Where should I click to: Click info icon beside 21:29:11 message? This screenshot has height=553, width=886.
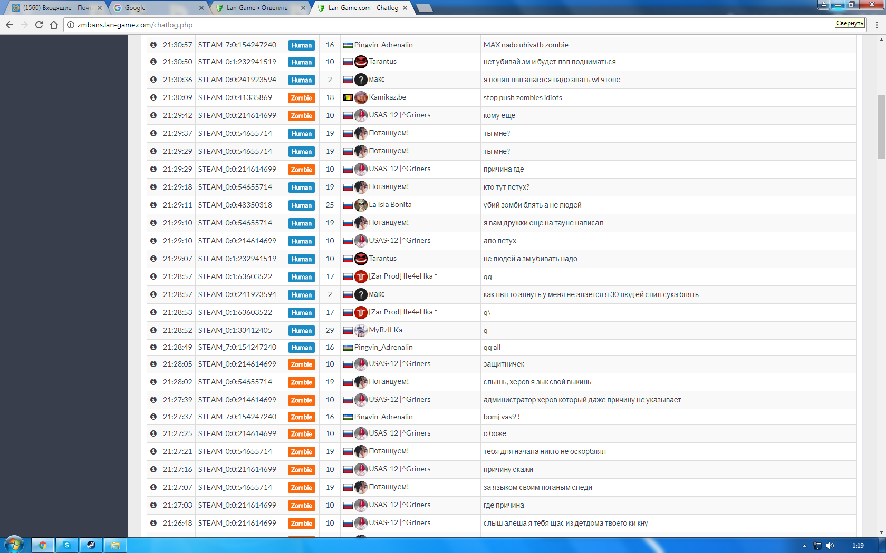[153, 205]
